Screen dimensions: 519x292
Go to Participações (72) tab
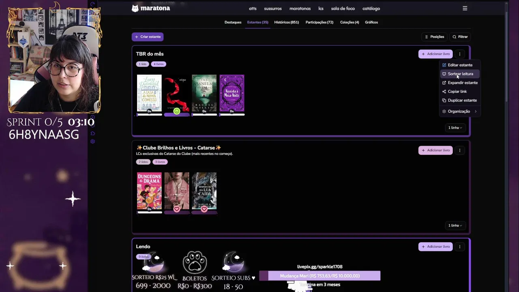point(319,22)
